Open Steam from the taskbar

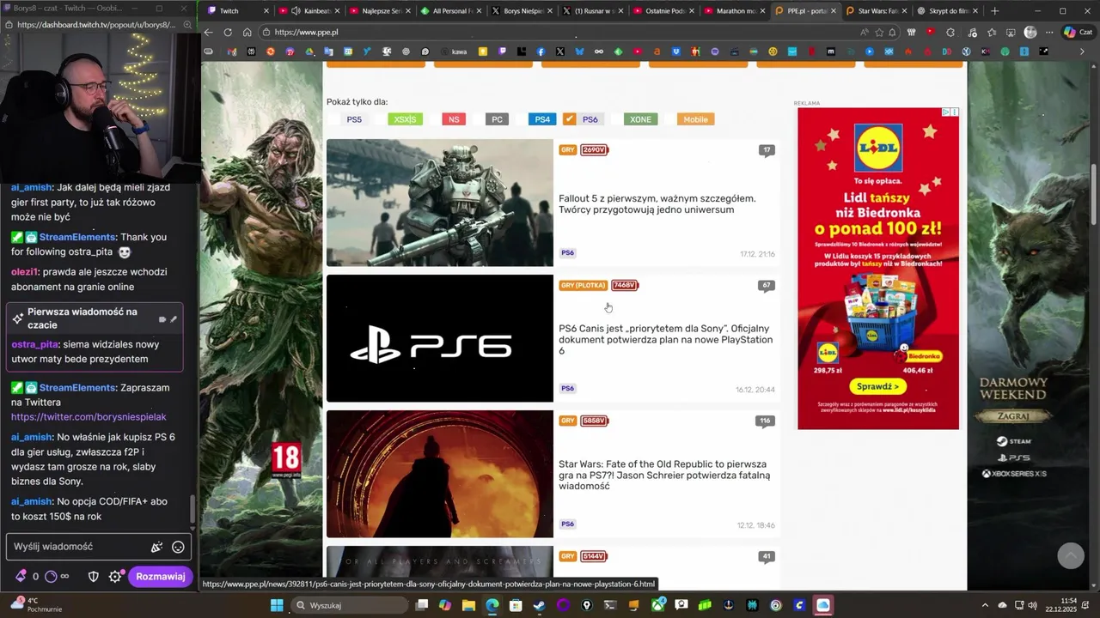pyautogui.click(x=540, y=605)
